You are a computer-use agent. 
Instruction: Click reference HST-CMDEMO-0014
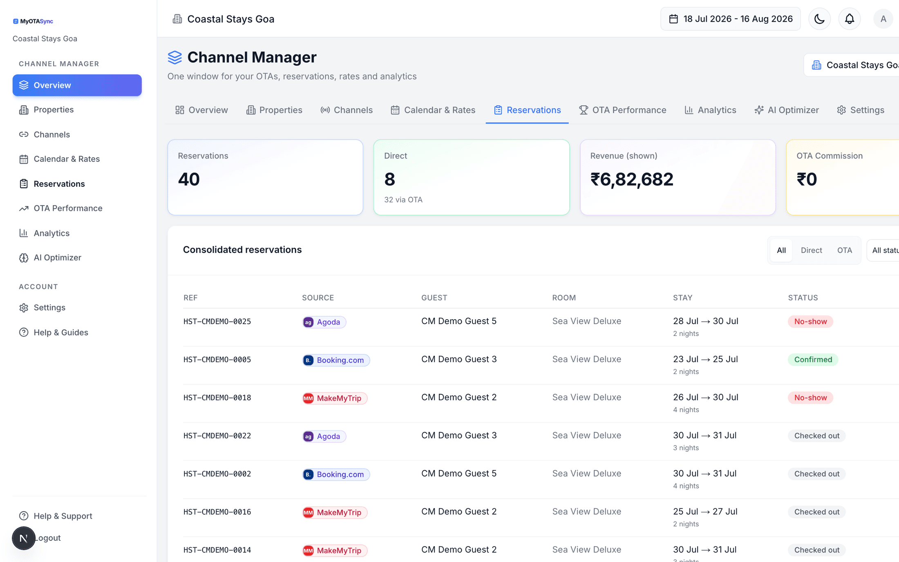pyautogui.click(x=217, y=550)
